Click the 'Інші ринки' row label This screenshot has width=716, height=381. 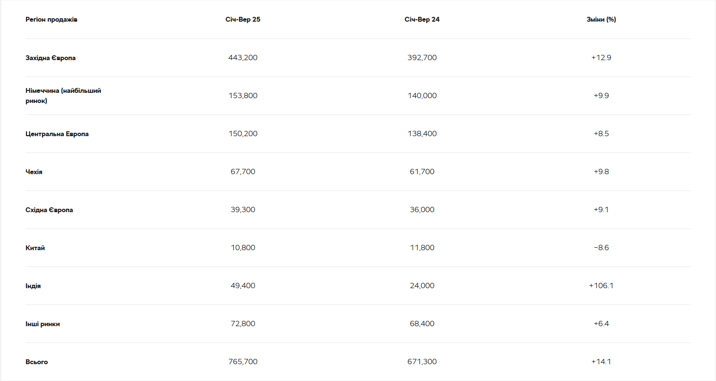click(x=43, y=324)
